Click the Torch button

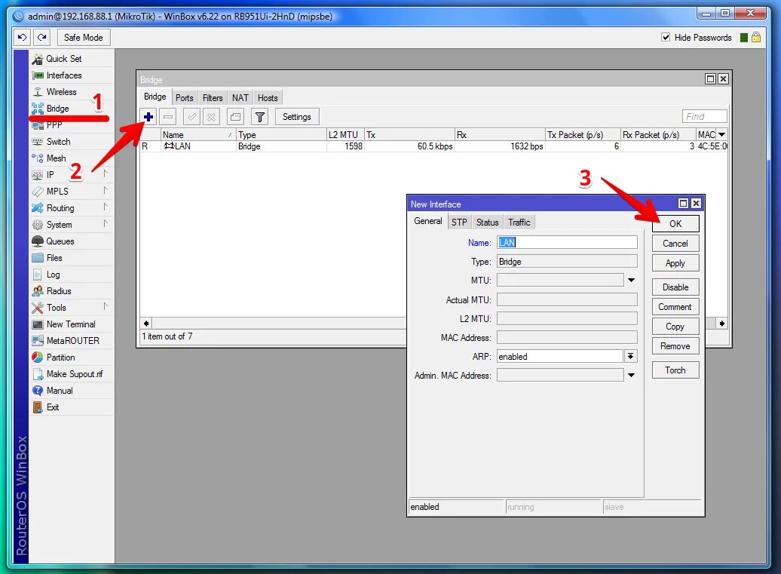(x=675, y=370)
